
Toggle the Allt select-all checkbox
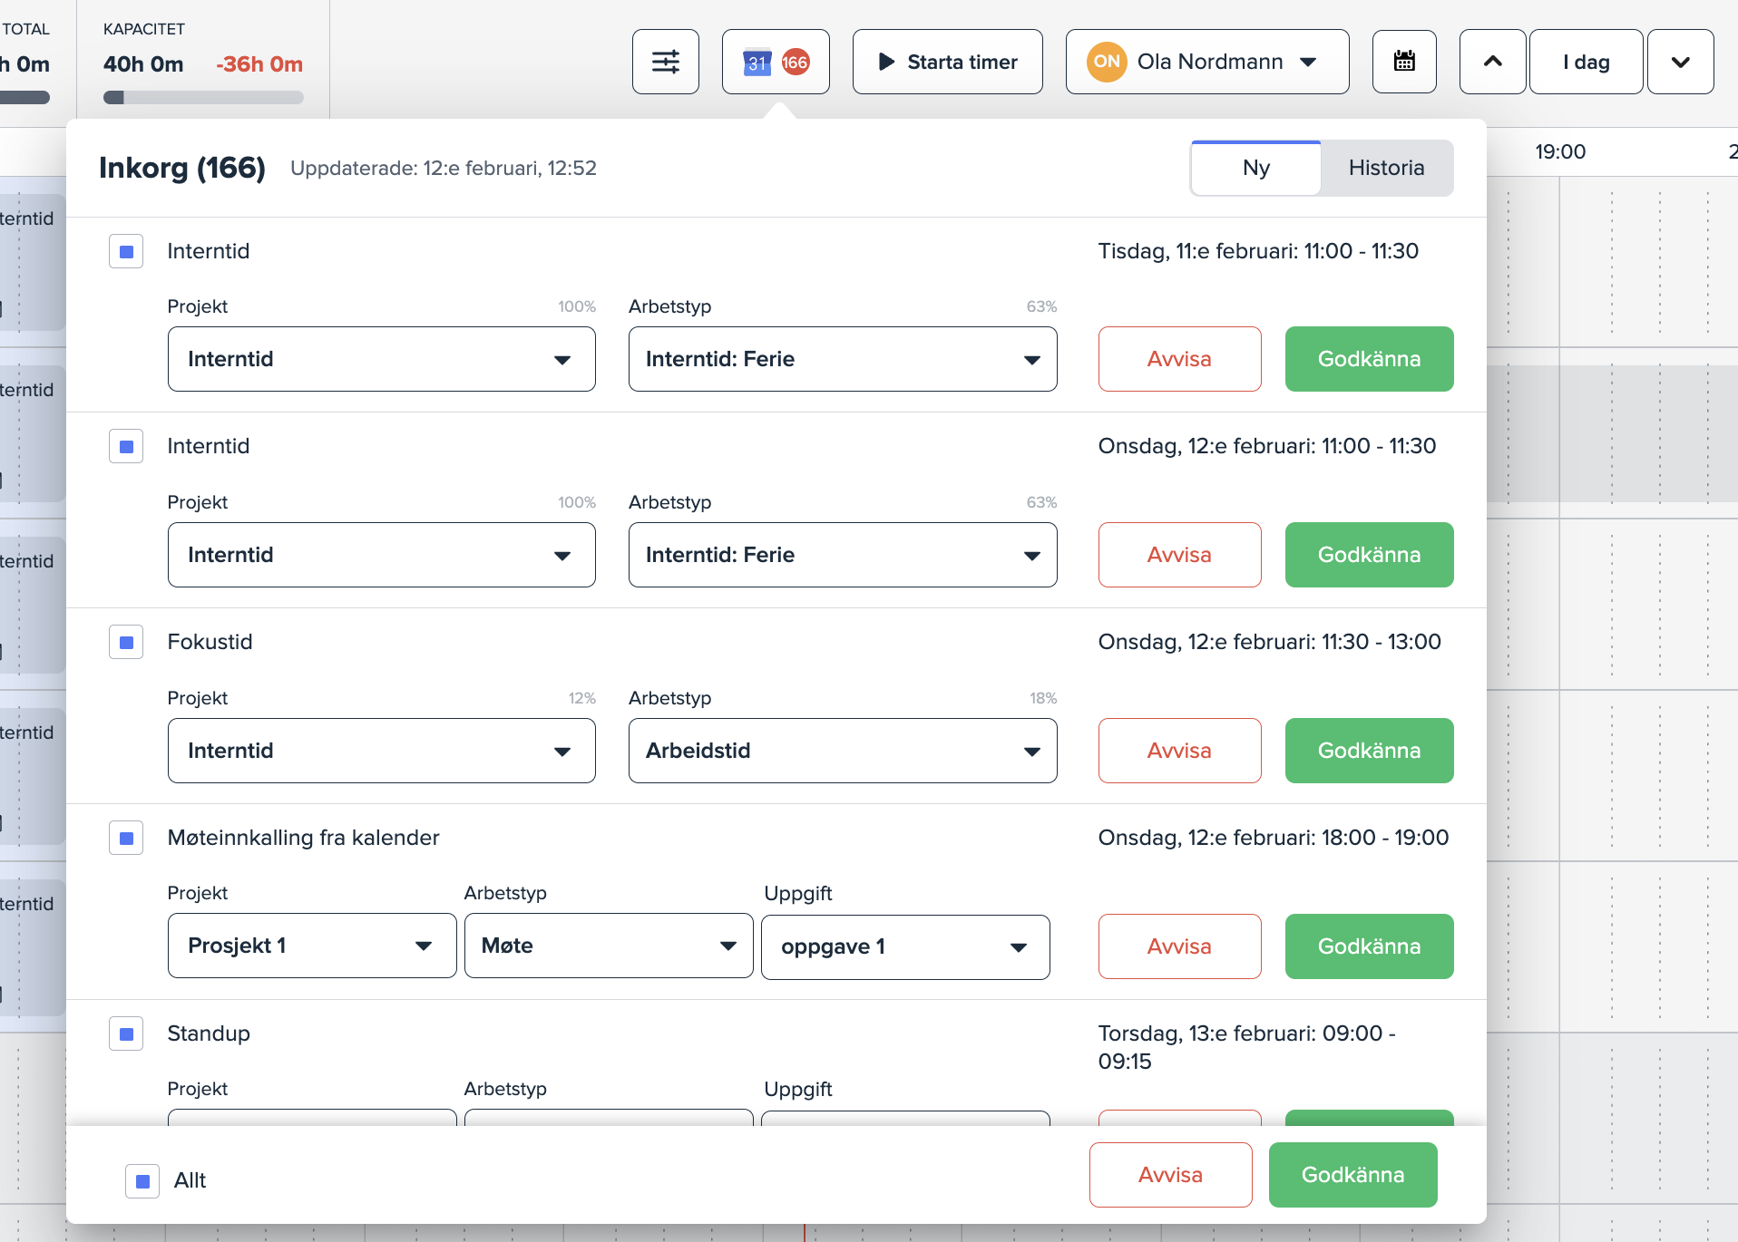click(x=142, y=1180)
